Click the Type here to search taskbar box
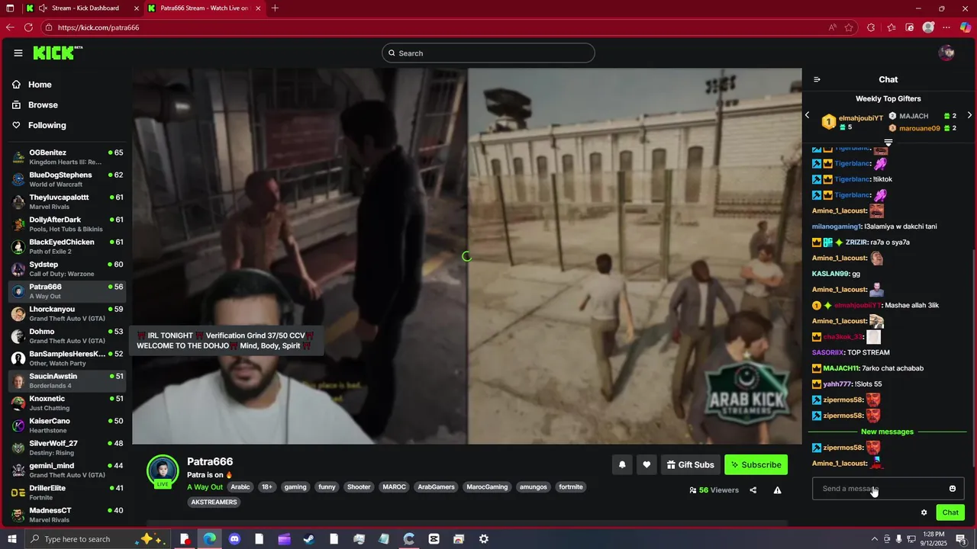The width and height of the screenshot is (977, 549). tap(98, 539)
